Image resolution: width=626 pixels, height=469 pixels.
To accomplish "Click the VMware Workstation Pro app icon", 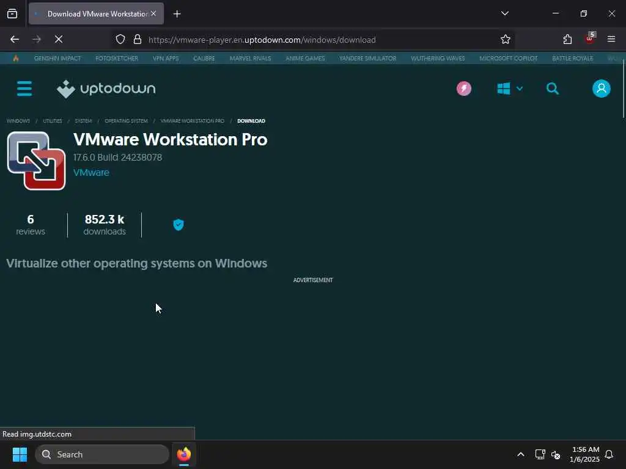I will [36, 161].
